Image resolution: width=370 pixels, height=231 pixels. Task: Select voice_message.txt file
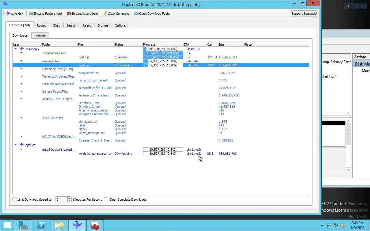[92, 133]
